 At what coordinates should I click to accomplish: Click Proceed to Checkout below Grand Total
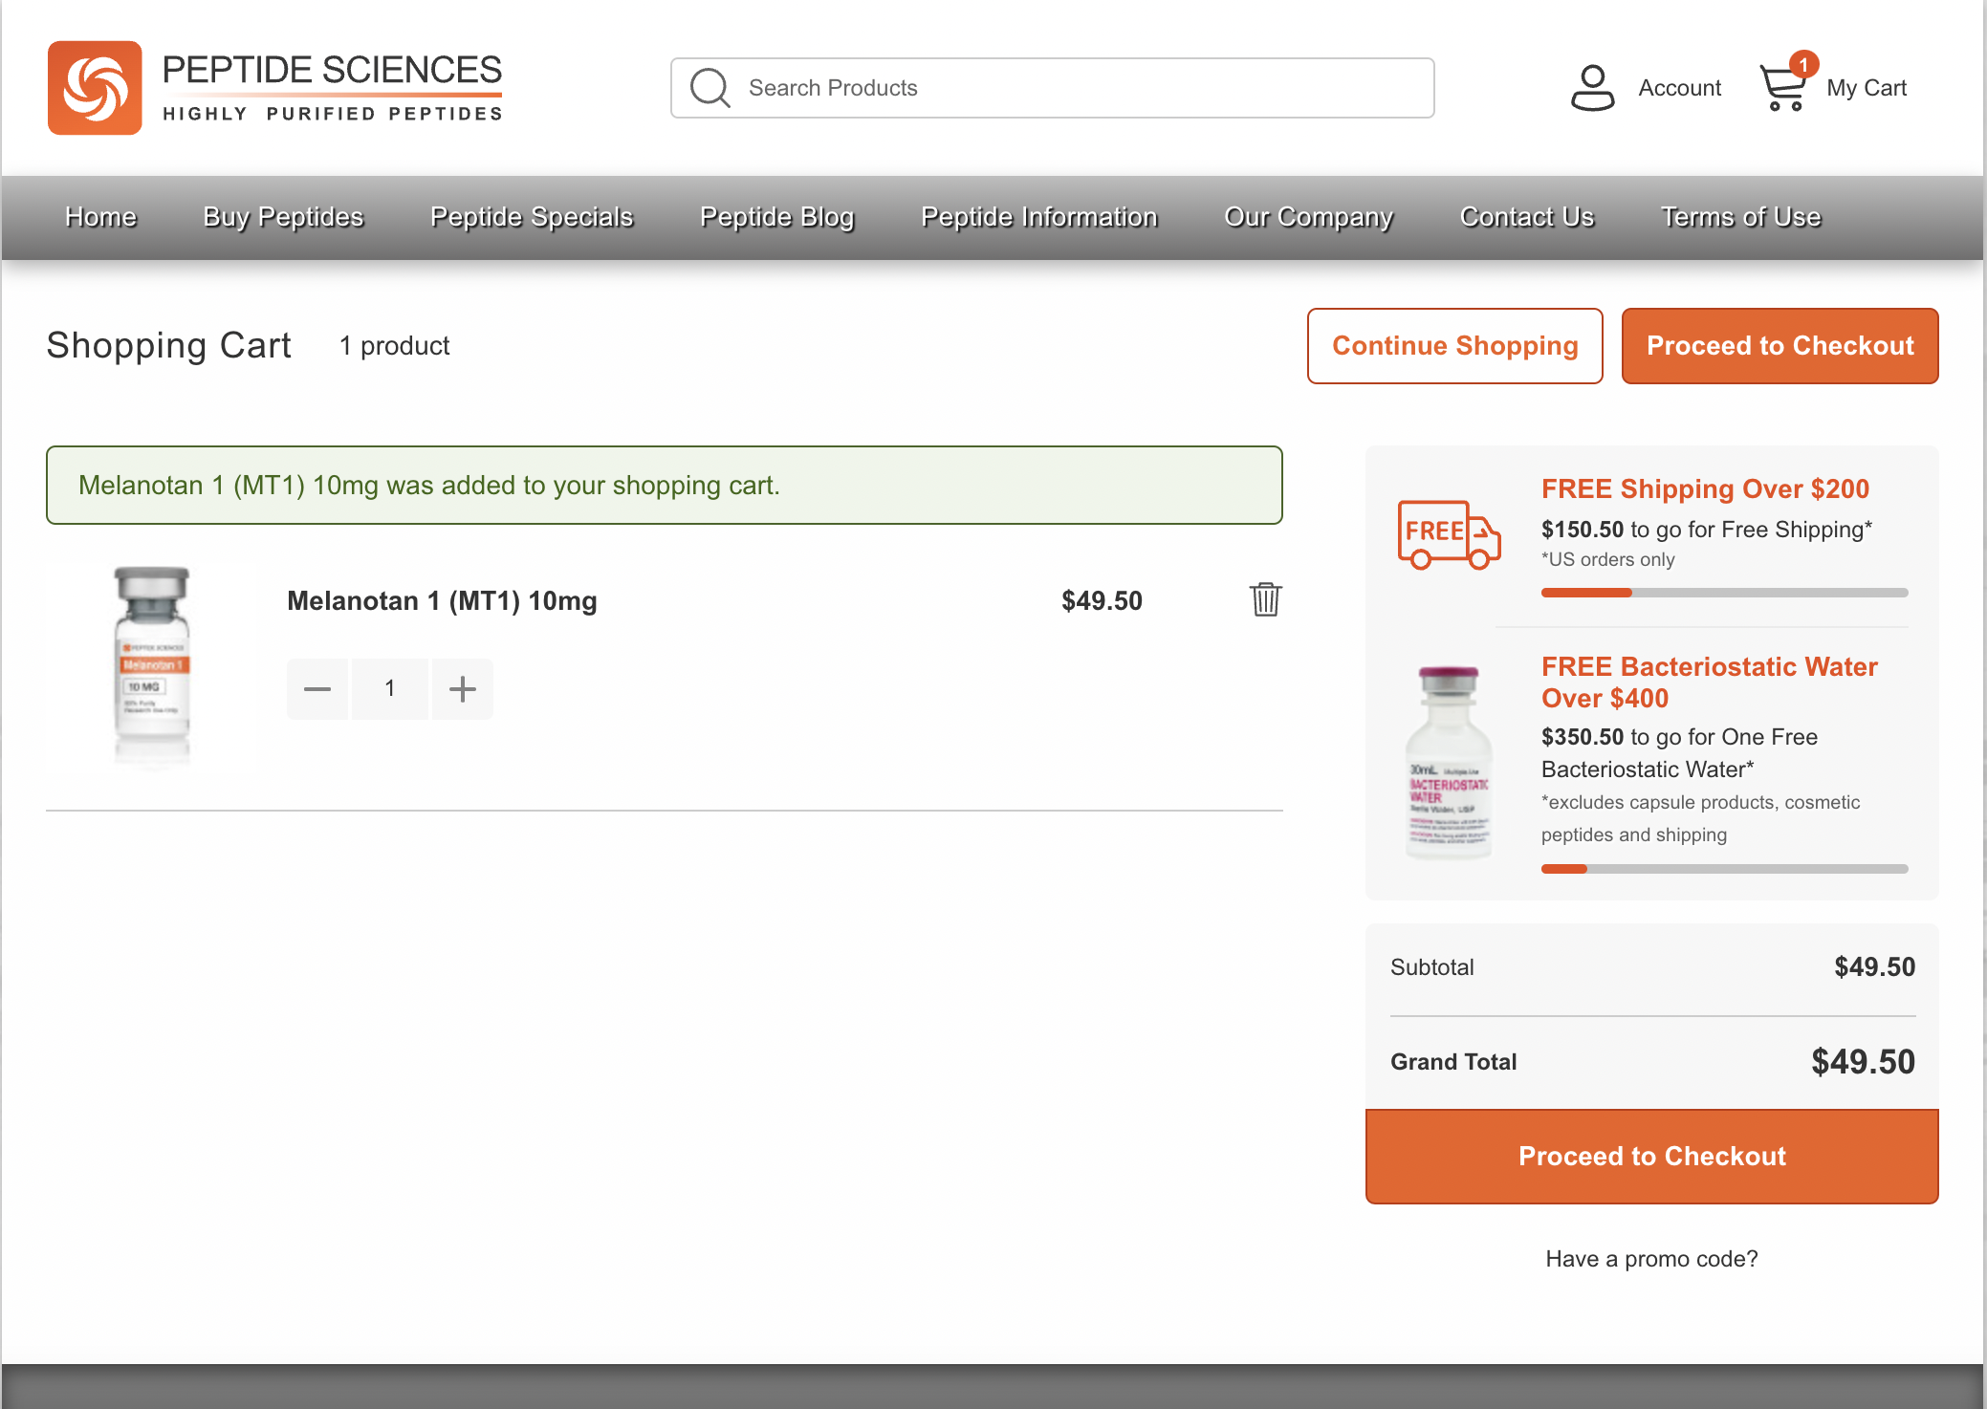pos(1652,1157)
